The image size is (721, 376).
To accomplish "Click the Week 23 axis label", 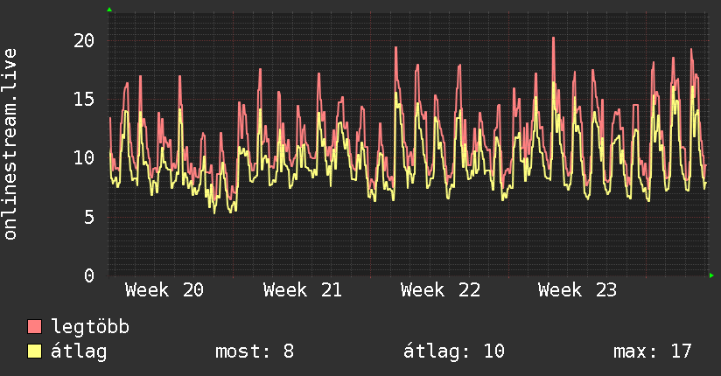I will point(577,290).
